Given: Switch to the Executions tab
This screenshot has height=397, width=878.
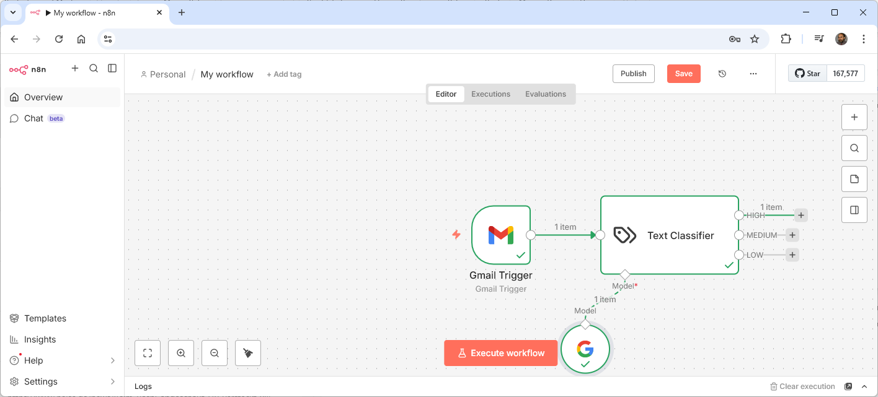Looking at the screenshot, I should [x=490, y=94].
